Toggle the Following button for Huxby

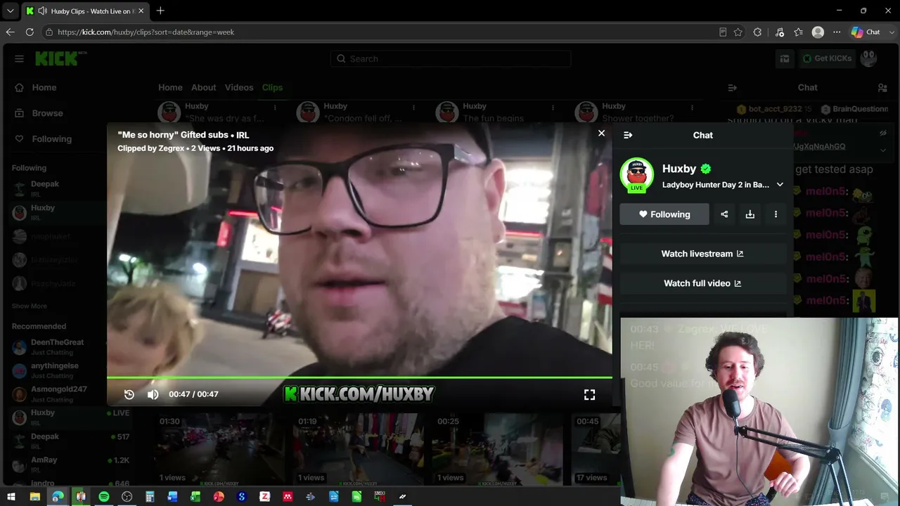tap(664, 214)
